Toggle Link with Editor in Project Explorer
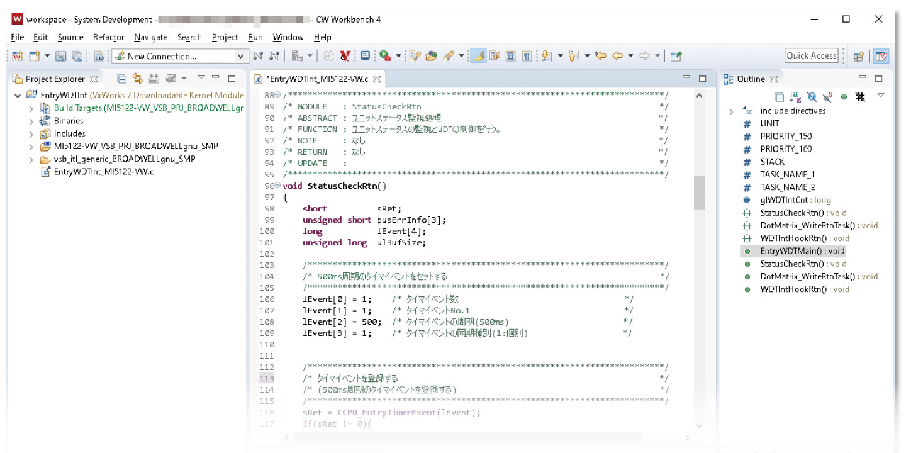 coord(138,79)
